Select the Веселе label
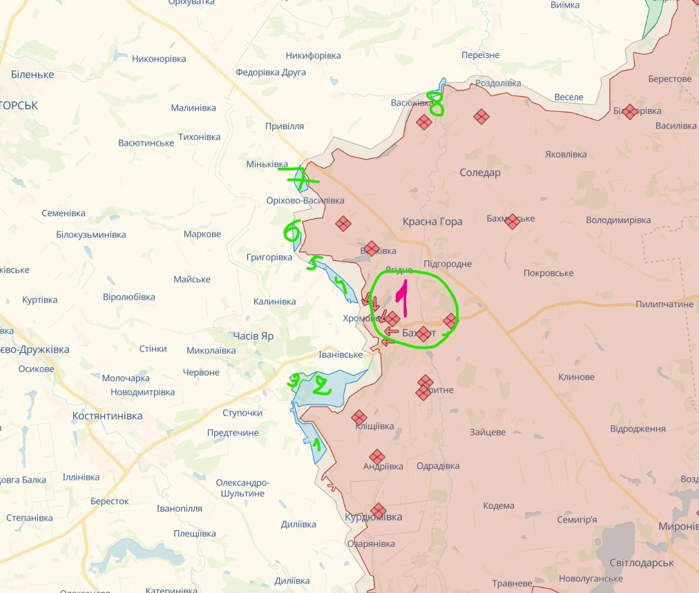Image resolution: width=699 pixels, height=593 pixels. point(568,97)
